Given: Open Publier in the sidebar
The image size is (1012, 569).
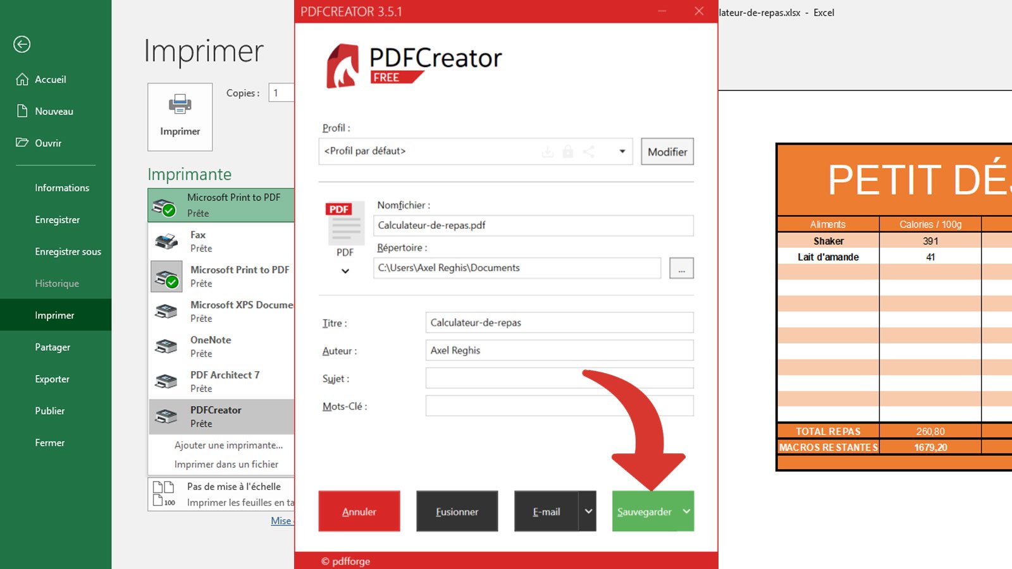Looking at the screenshot, I should (x=50, y=411).
